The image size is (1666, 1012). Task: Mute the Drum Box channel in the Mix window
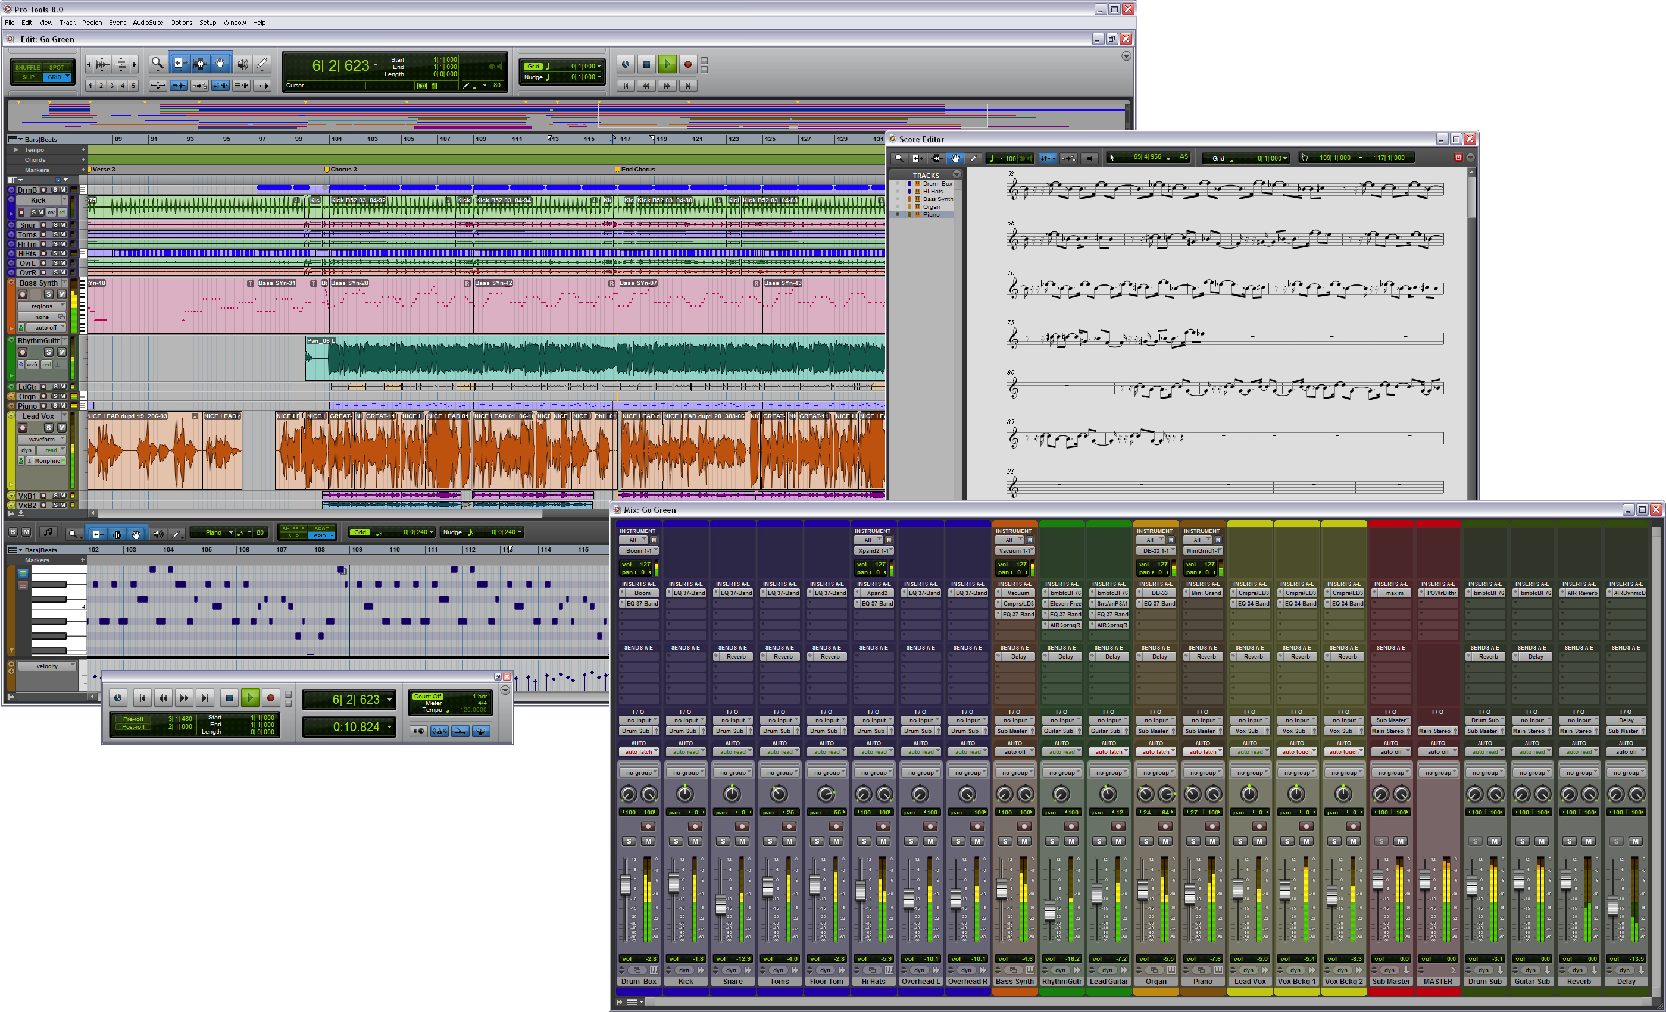click(x=648, y=841)
